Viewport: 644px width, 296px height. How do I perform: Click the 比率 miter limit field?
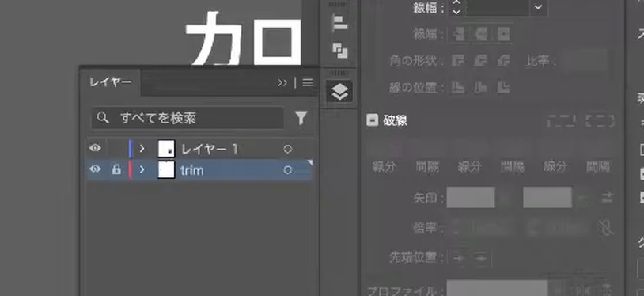[585, 61]
